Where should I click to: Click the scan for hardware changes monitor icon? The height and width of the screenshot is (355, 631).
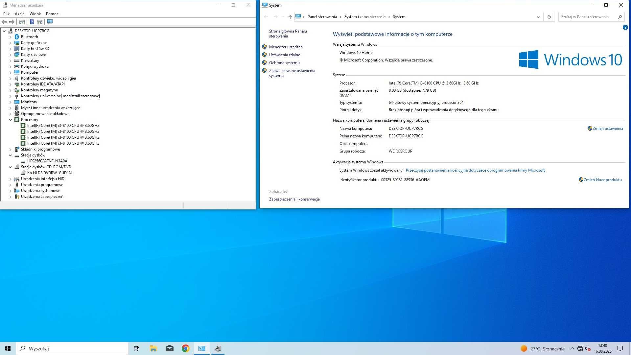[50, 22]
